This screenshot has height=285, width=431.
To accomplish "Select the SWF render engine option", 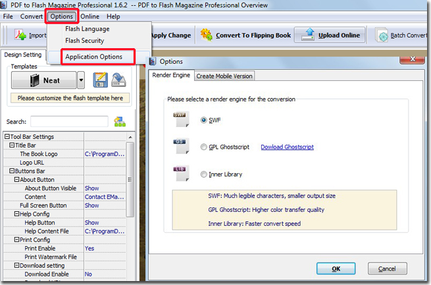I will point(203,120).
